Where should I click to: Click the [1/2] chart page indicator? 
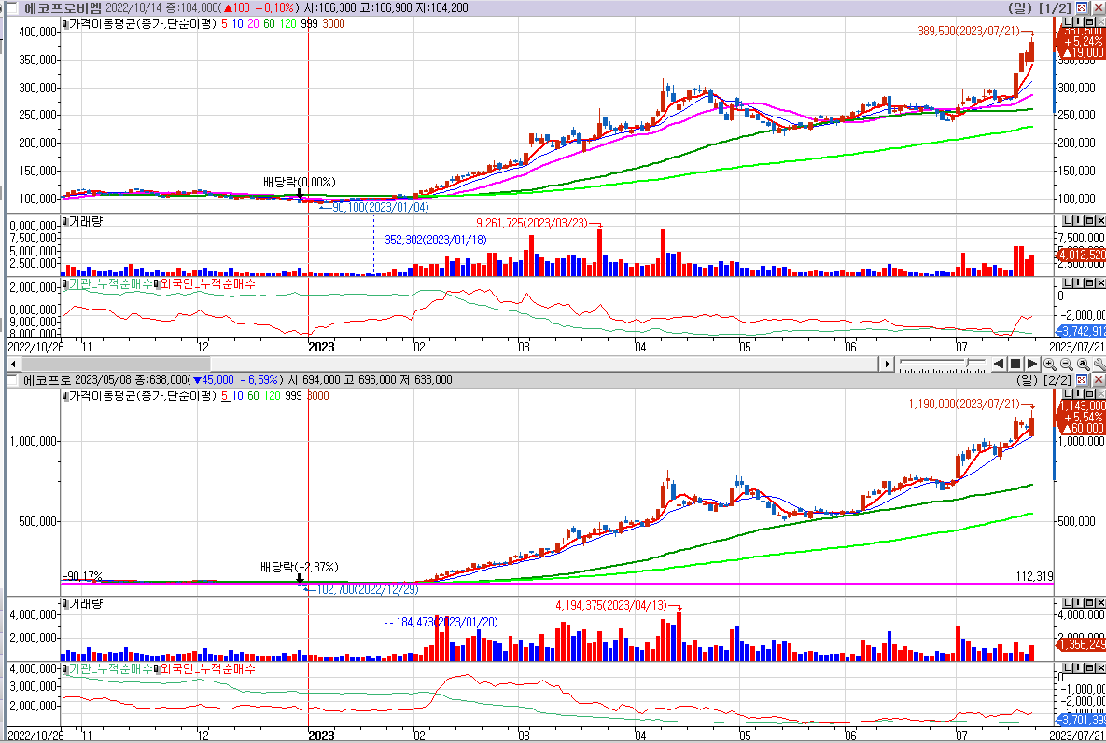1054,7
